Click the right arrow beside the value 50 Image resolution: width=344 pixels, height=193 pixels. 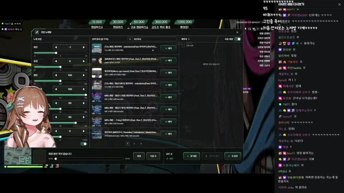[x=83, y=103]
